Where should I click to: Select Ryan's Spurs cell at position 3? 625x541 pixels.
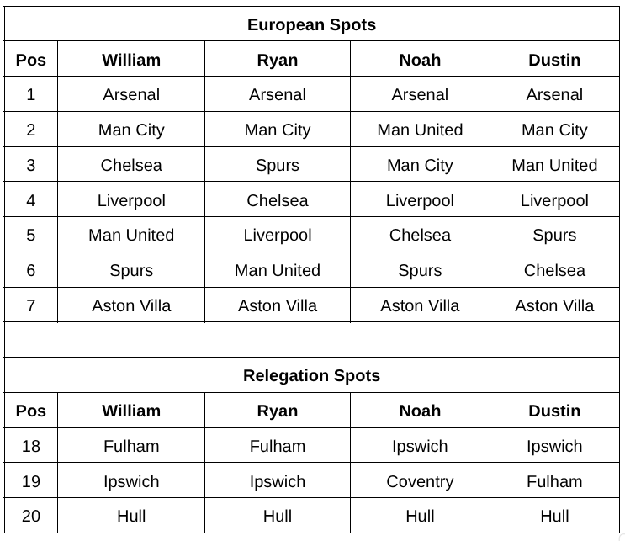[x=278, y=164]
